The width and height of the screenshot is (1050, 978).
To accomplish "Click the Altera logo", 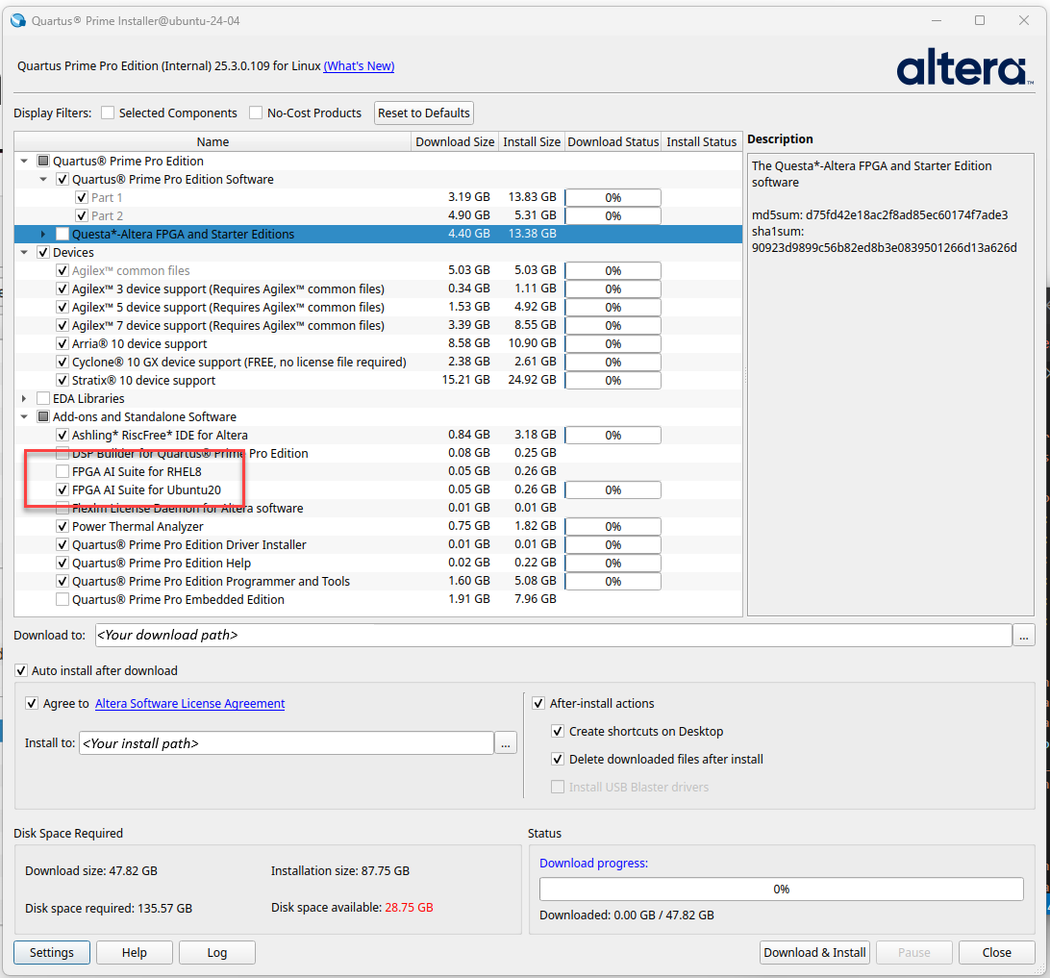I will tap(964, 66).
